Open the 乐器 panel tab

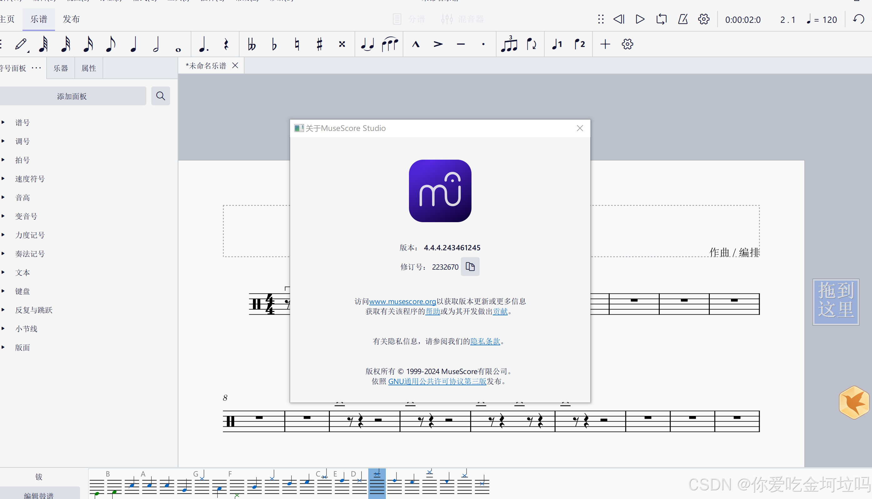point(61,68)
